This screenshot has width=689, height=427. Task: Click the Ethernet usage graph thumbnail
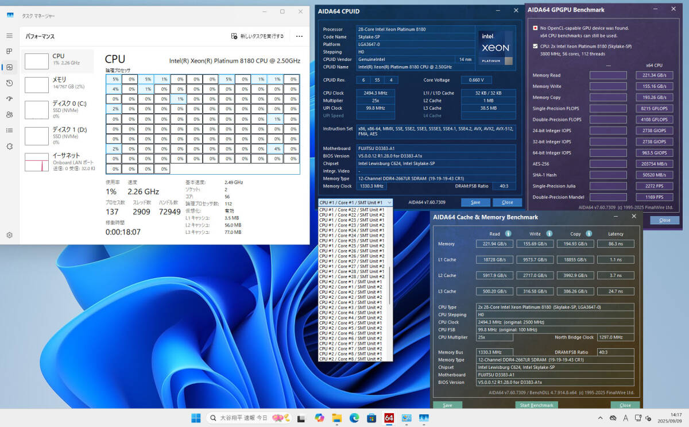(x=37, y=163)
